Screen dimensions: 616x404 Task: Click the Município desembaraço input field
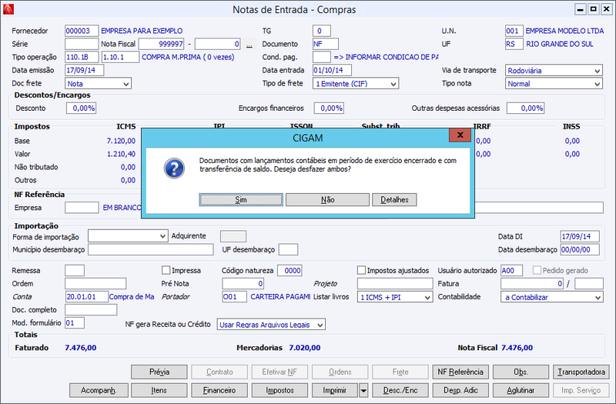click(x=150, y=249)
